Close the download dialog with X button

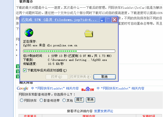click(x=115, y=20)
